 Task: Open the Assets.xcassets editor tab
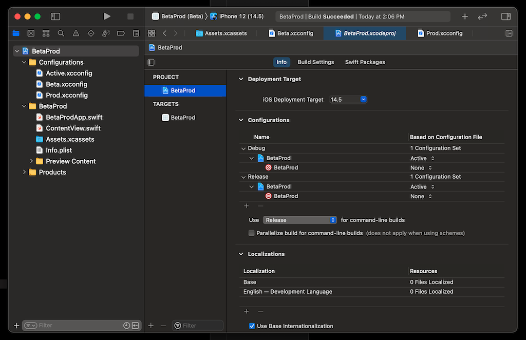click(221, 33)
